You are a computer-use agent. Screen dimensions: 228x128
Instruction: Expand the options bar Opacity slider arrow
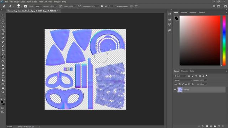click(56, 6)
